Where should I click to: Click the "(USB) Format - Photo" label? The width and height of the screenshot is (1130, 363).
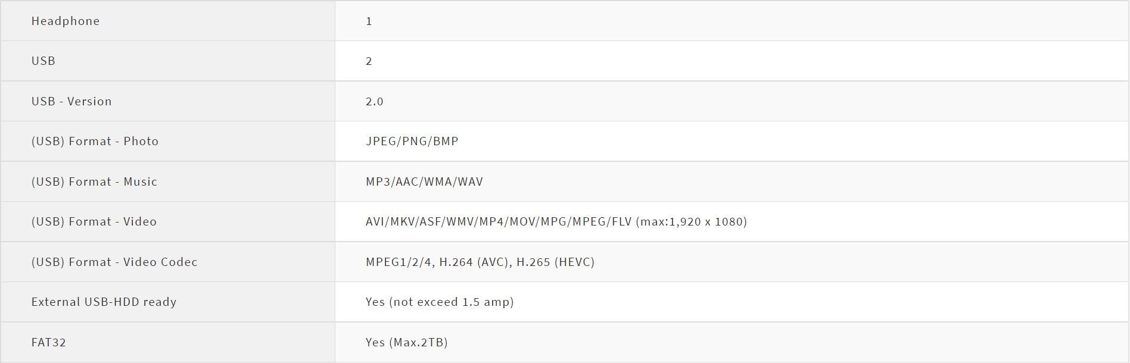[95, 141]
